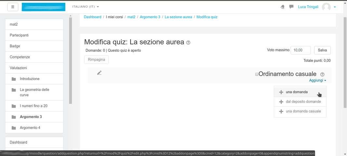Open the notifications bell icon
This screenshot has height=156, width=347.
click(282, 7)
